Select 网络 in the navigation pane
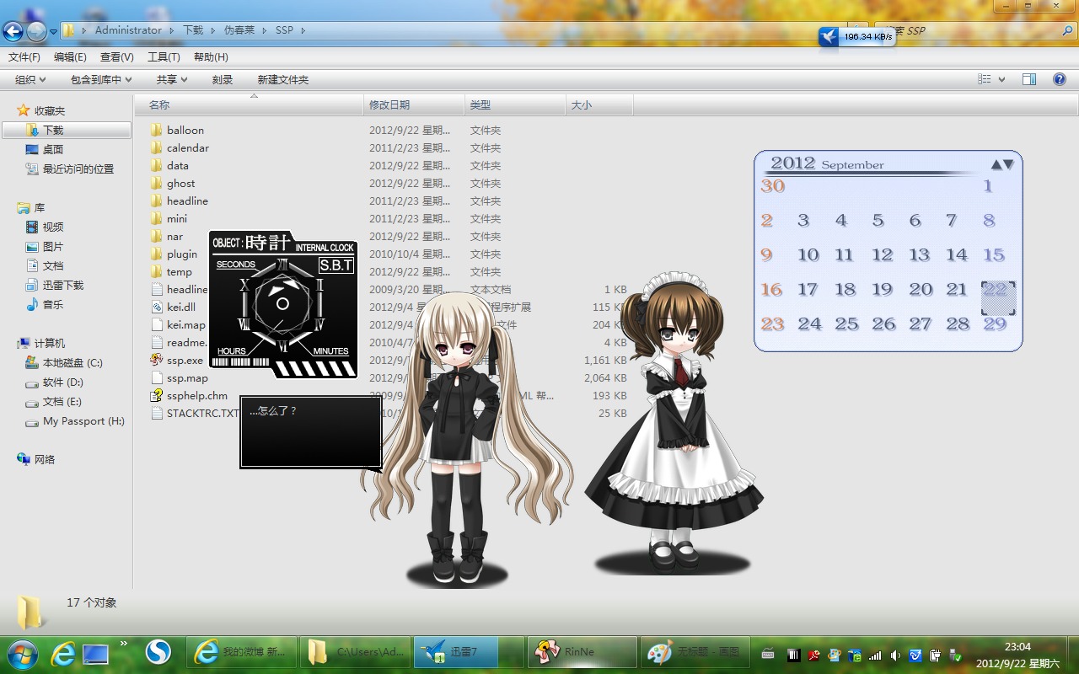 45,460
